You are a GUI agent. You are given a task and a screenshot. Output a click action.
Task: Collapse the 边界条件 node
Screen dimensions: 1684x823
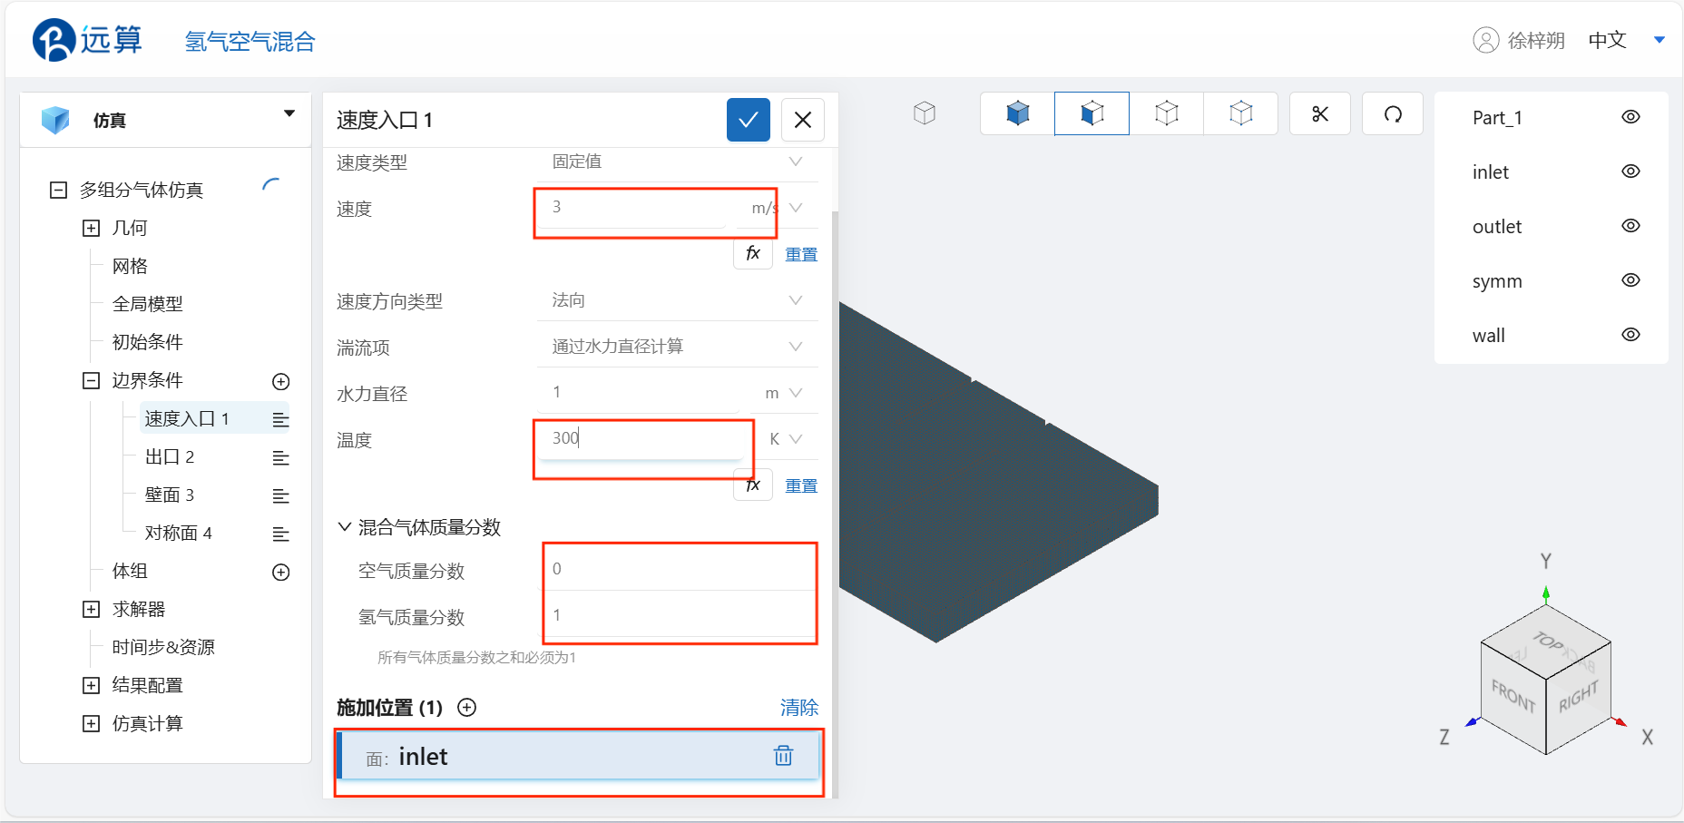pos(92,380)
